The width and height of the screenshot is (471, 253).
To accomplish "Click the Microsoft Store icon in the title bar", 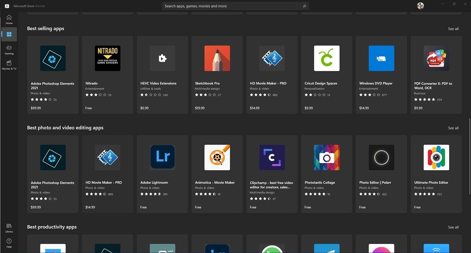I will pos(7,6).
